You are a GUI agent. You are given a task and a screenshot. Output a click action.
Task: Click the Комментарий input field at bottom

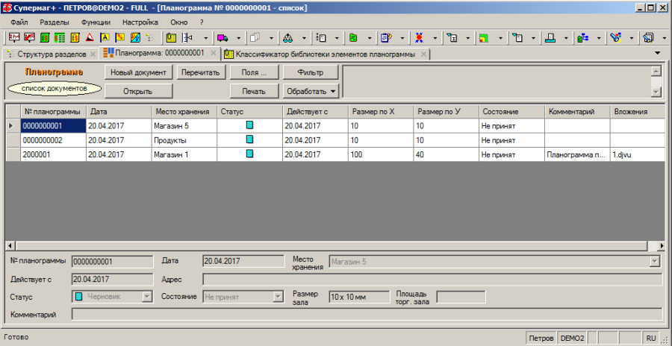(x=367, y=315)
